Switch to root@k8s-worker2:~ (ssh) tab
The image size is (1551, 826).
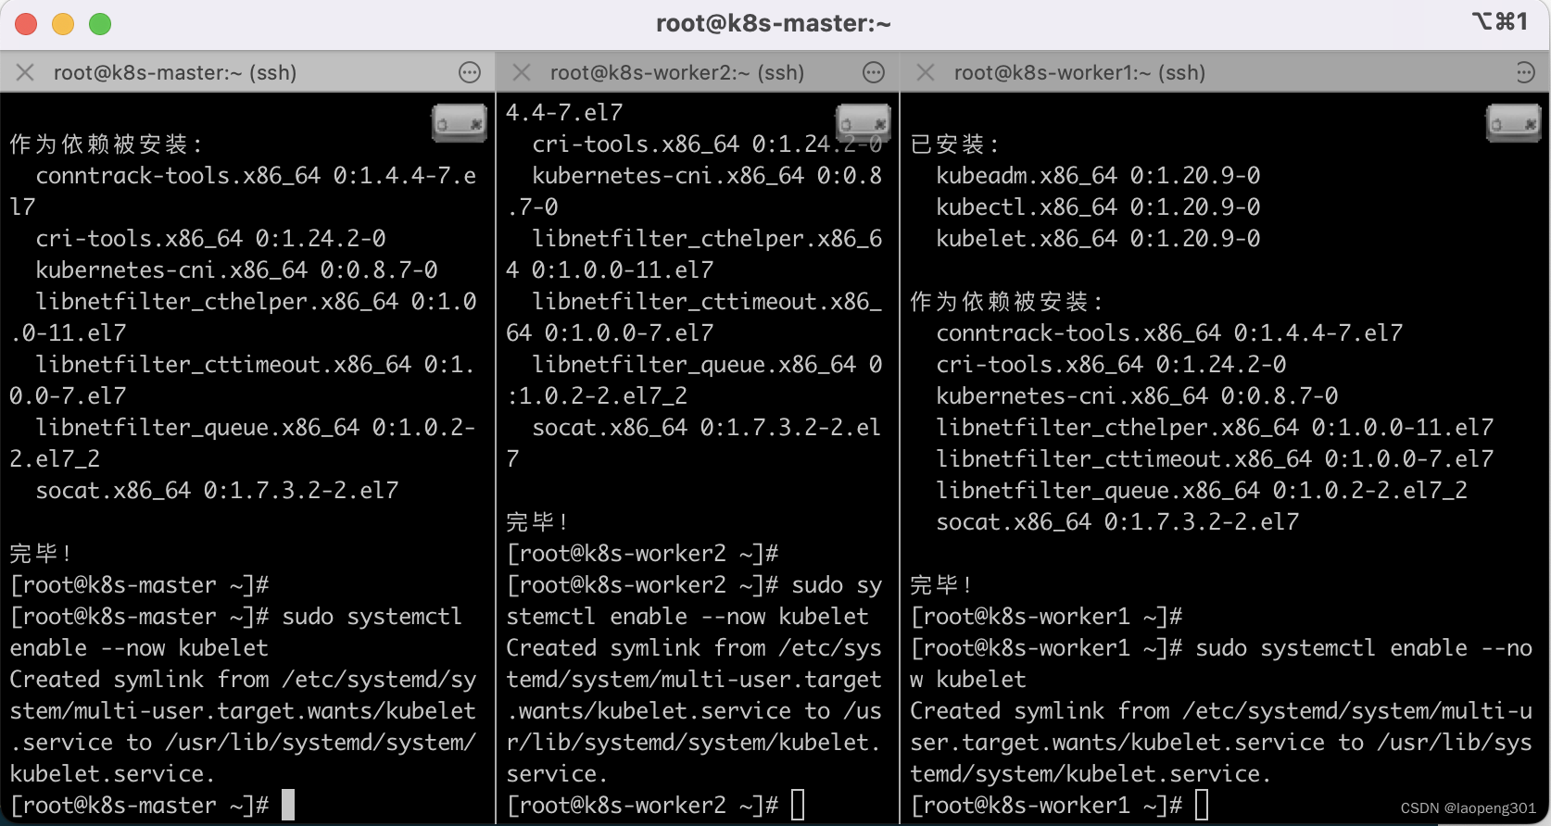[x=677, y=72]
